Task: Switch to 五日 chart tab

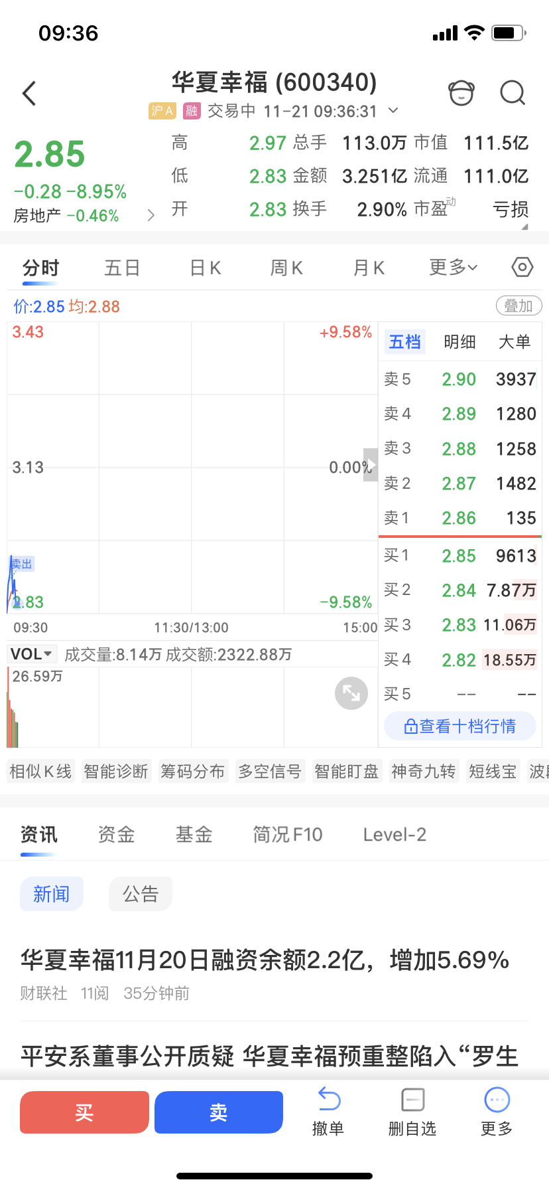Action: point(123,268)
